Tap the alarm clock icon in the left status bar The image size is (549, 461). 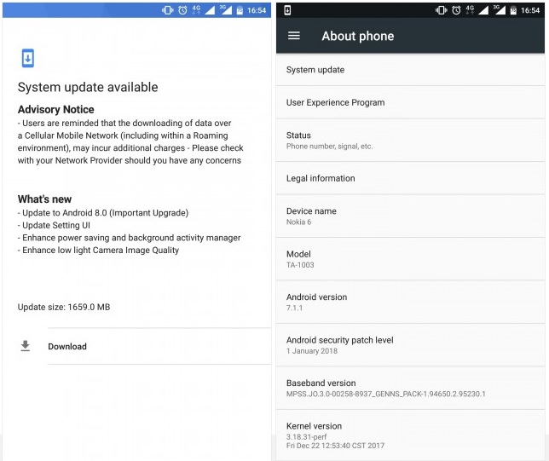coord(182,10)
